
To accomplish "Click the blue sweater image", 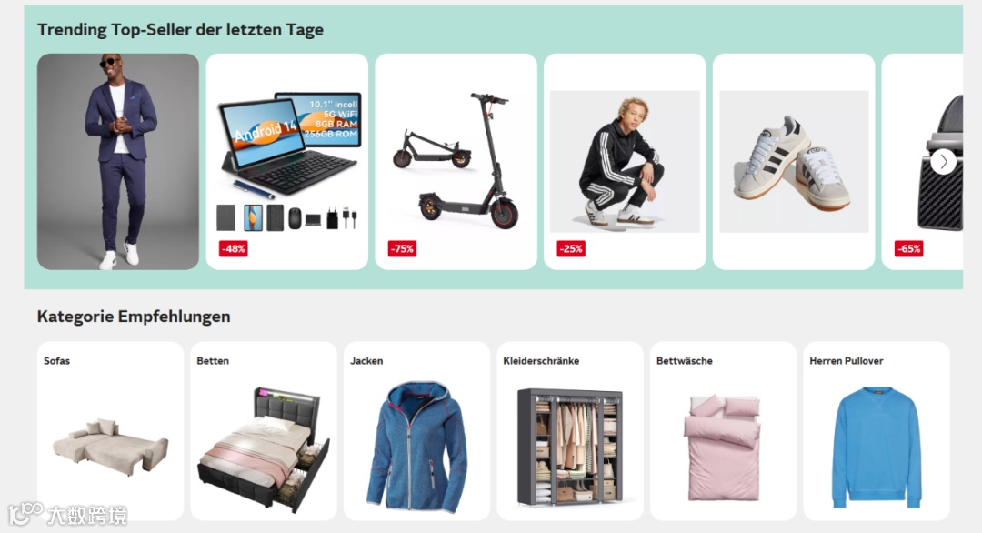I will tap(877, 448).
